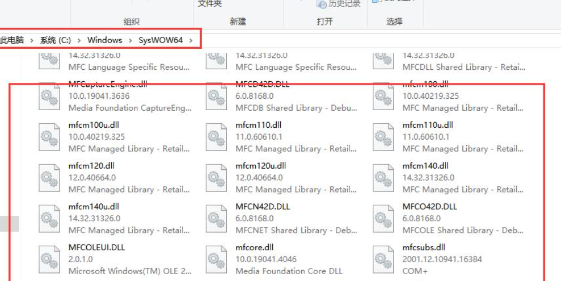561x281 pixels.
Task: Click the mfcm140u.dll file name
Action: click(94, 207)
